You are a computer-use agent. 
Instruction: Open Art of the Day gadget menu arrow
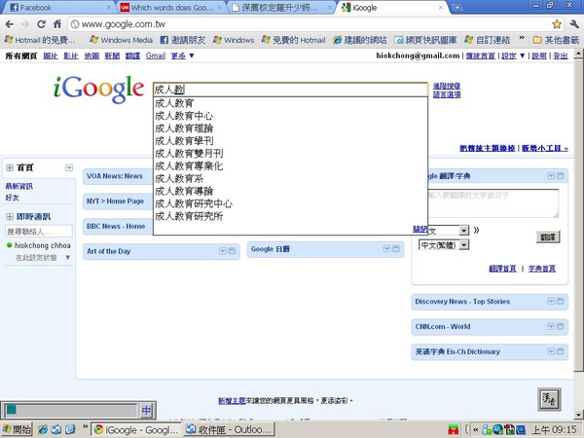(222, 251)
